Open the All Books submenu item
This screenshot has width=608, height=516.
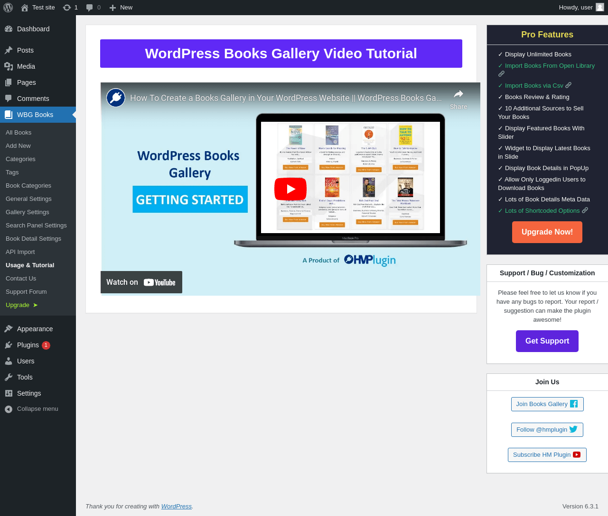tap(38, 133)
